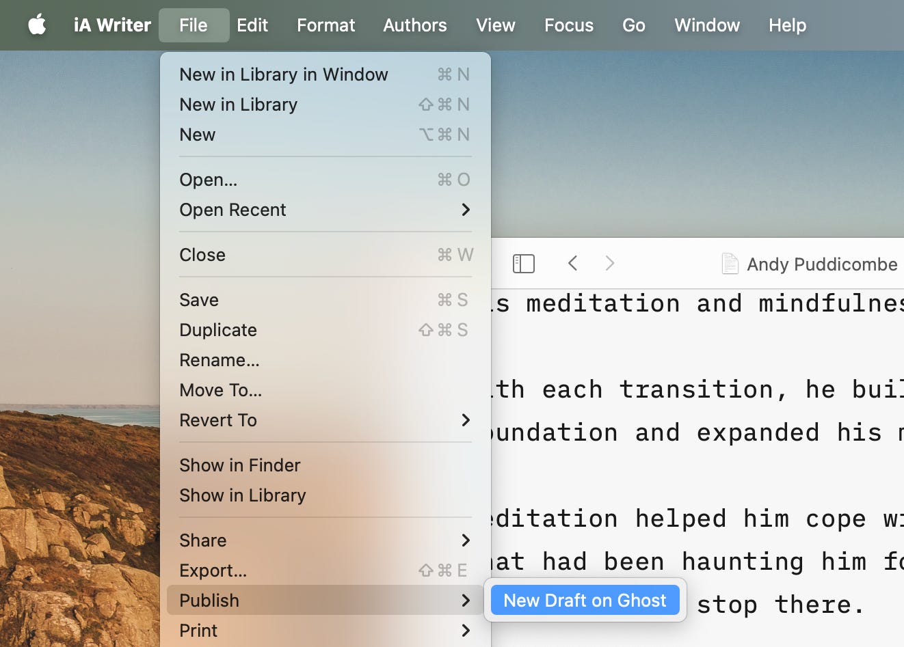Choose Close from the File menu

point(325,255)
